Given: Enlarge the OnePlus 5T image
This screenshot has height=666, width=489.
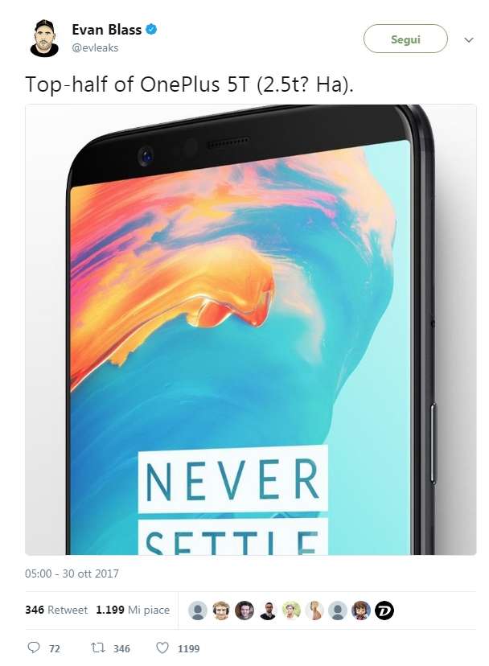Looking at the screenshot, I should (x=251, y=330).
